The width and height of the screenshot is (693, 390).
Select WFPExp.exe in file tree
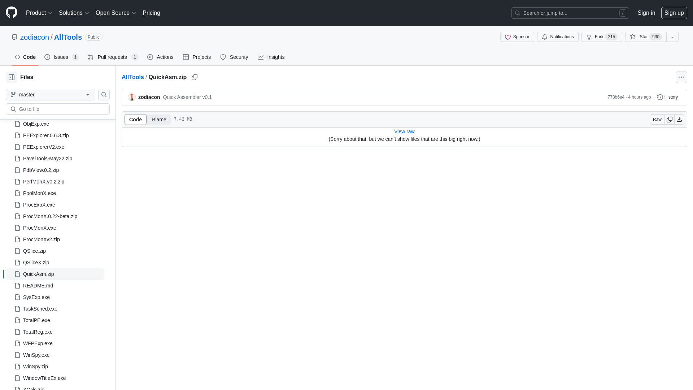click(55, 343)
